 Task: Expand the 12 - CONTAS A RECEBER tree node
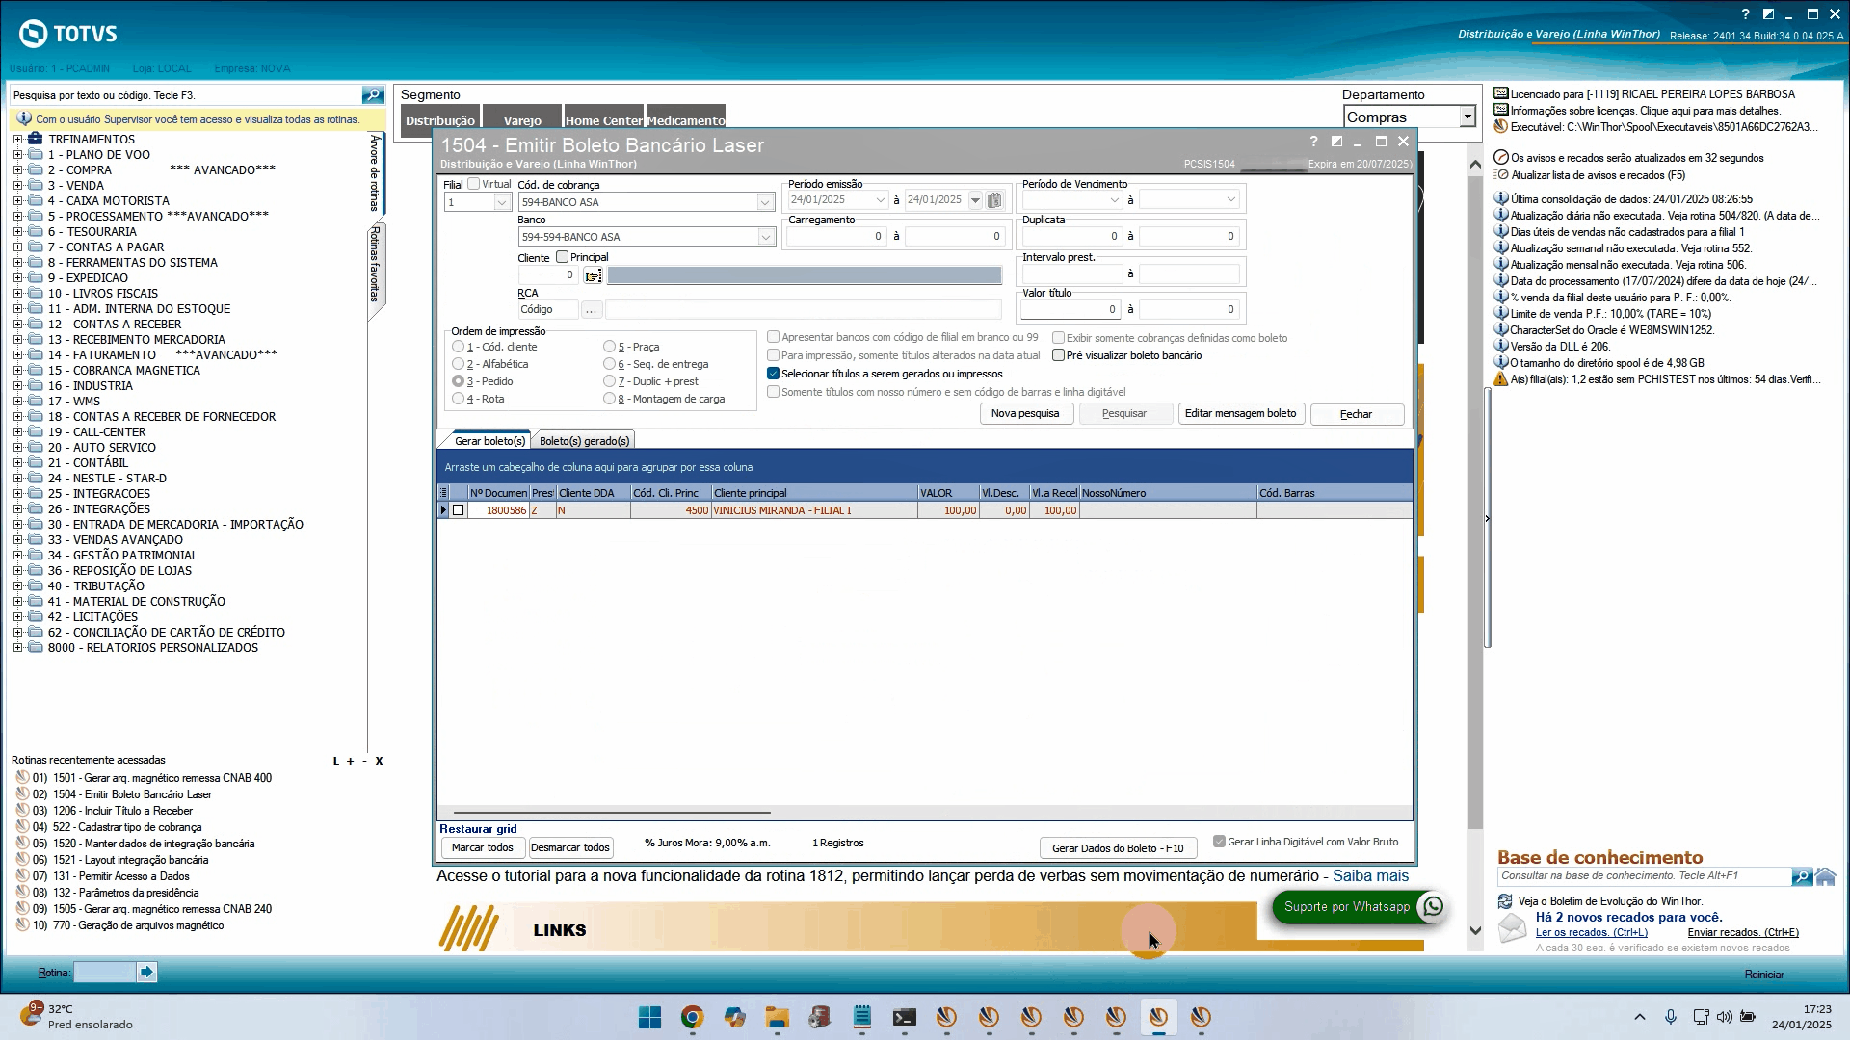[x=17, y=325]
